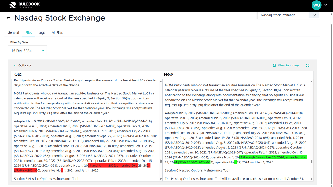Click the red highlighted SR-Phlx-2024-50 text
Viewport: 333px width, 187px height.
click(25, 170)
